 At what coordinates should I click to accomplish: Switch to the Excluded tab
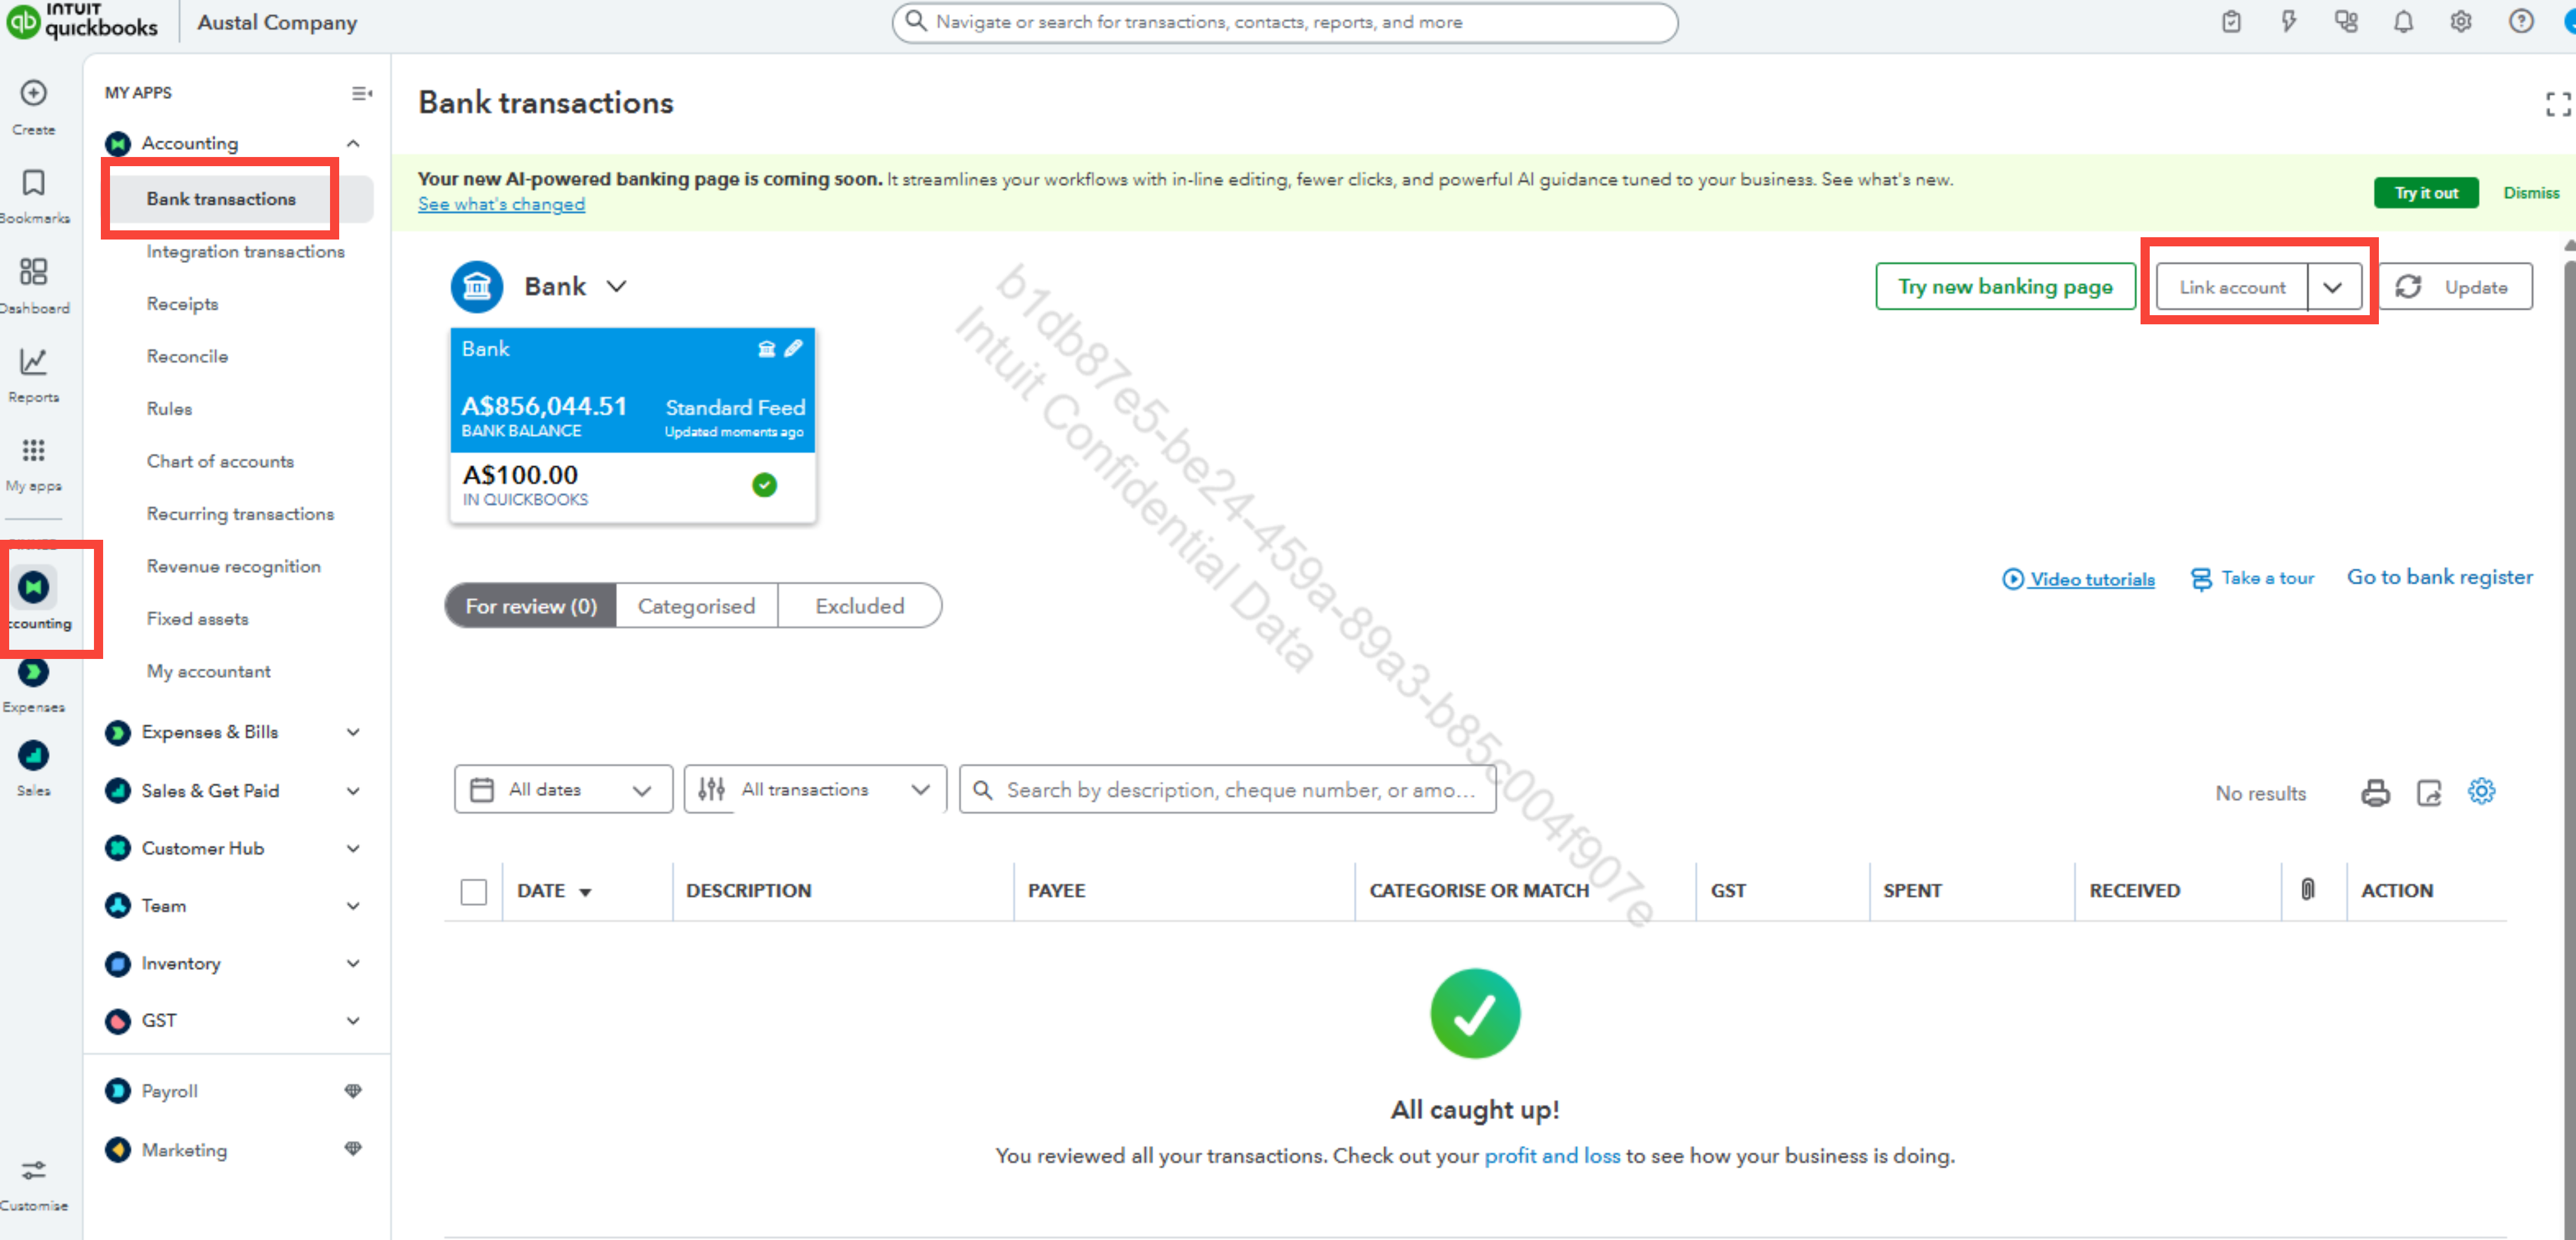[x=859, y=606]
